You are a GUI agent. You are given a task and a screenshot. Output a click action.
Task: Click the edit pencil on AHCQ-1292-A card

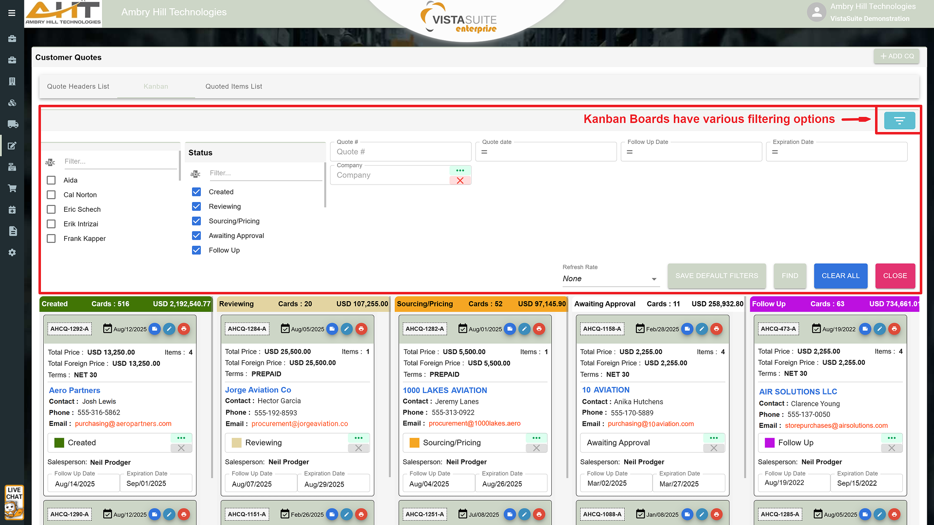pos(169,329)
